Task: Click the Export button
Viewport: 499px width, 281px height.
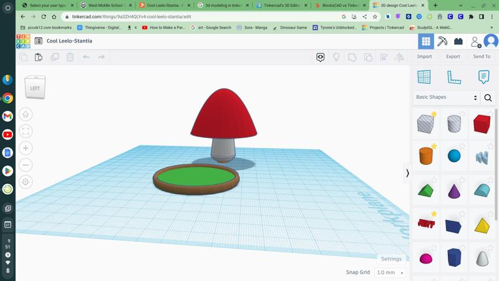Action: [453, 56]
